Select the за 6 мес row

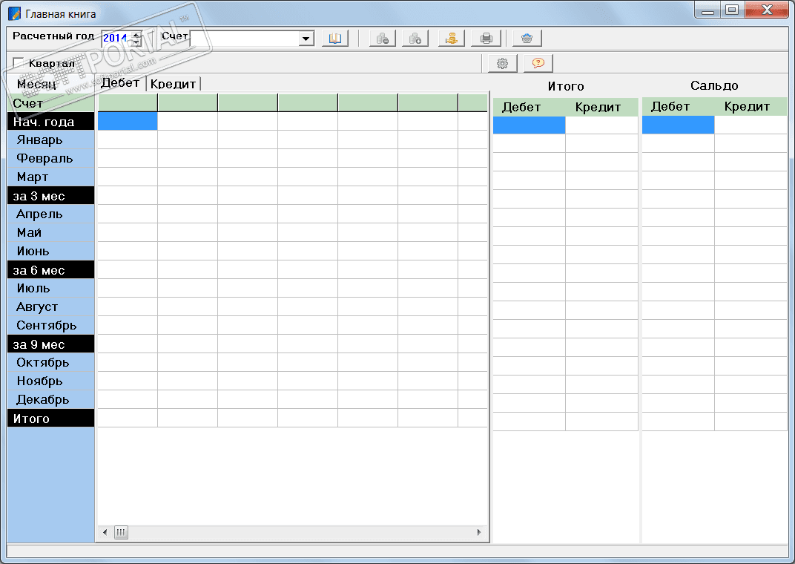tap(50, 270)
